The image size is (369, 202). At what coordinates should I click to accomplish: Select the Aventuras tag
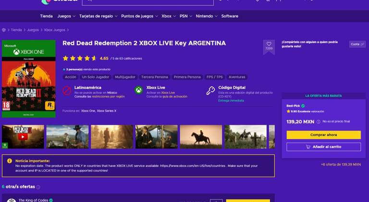point(237,77)
